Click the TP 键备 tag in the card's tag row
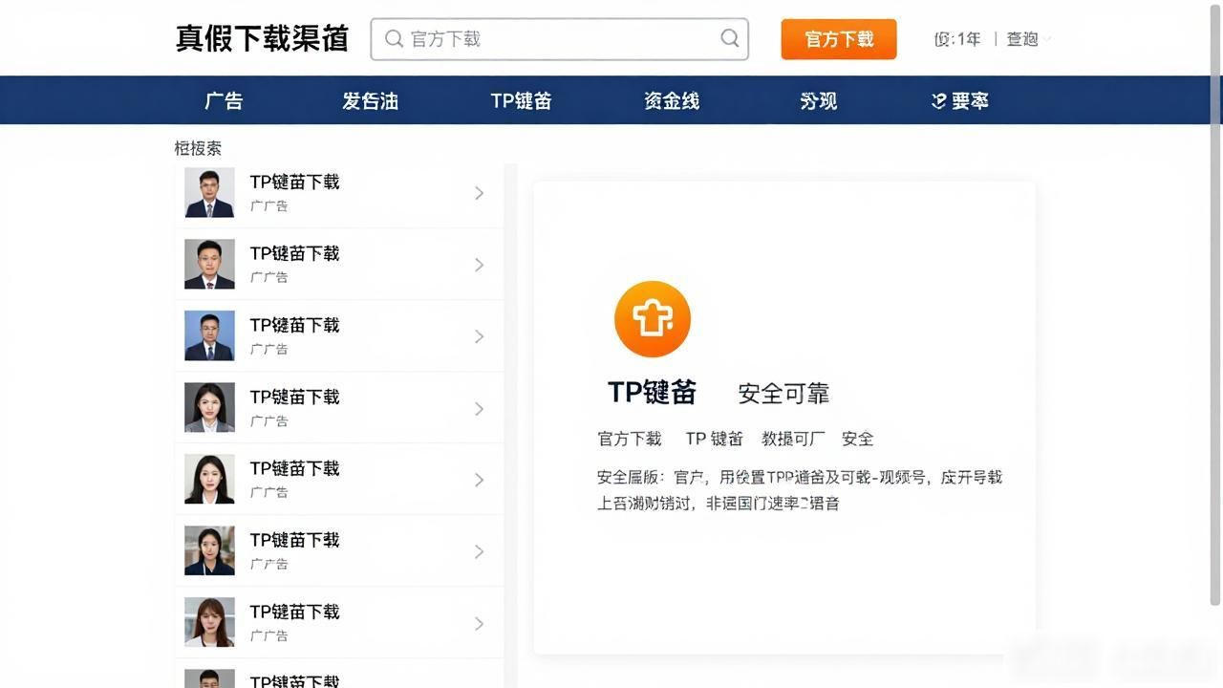The height and width of the screenshot is (688, 1223). click(x=714, y=439)
